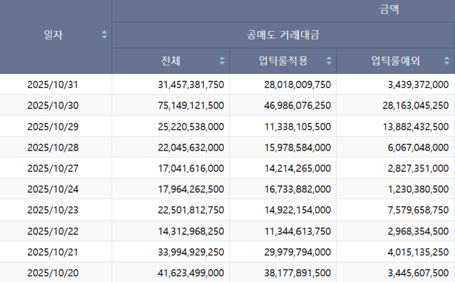Select the 2025/10/31 date cell
The height and width of the screenshot is (282, 455).
point(53,84)
